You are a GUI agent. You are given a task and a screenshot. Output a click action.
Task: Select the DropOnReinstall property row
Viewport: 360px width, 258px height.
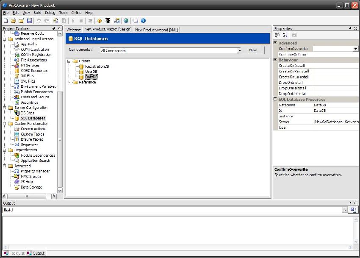click(x=318, y=88)
